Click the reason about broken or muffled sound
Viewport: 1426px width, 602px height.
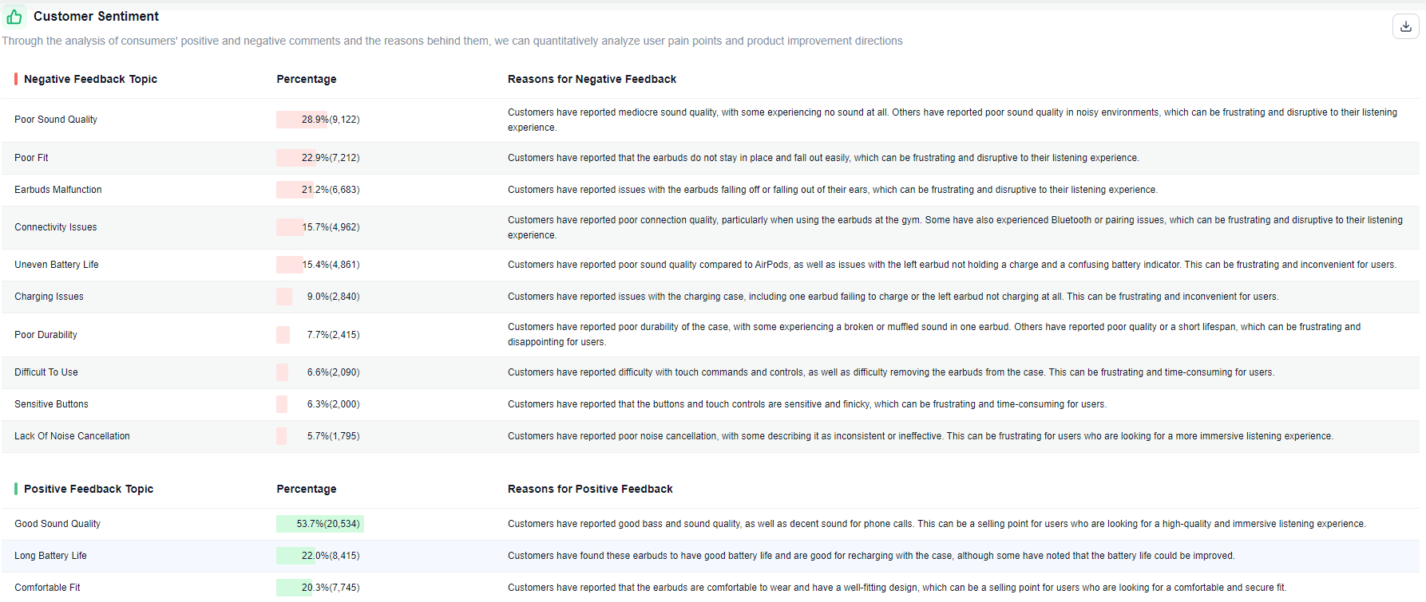[x=934, y=334]
